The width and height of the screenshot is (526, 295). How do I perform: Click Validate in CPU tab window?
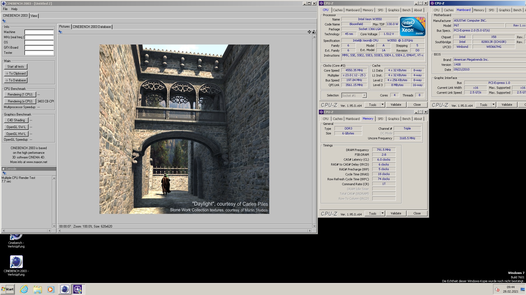(x=396, y=105)
